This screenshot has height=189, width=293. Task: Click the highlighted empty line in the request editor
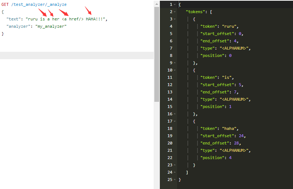click(x=77, y=55)
